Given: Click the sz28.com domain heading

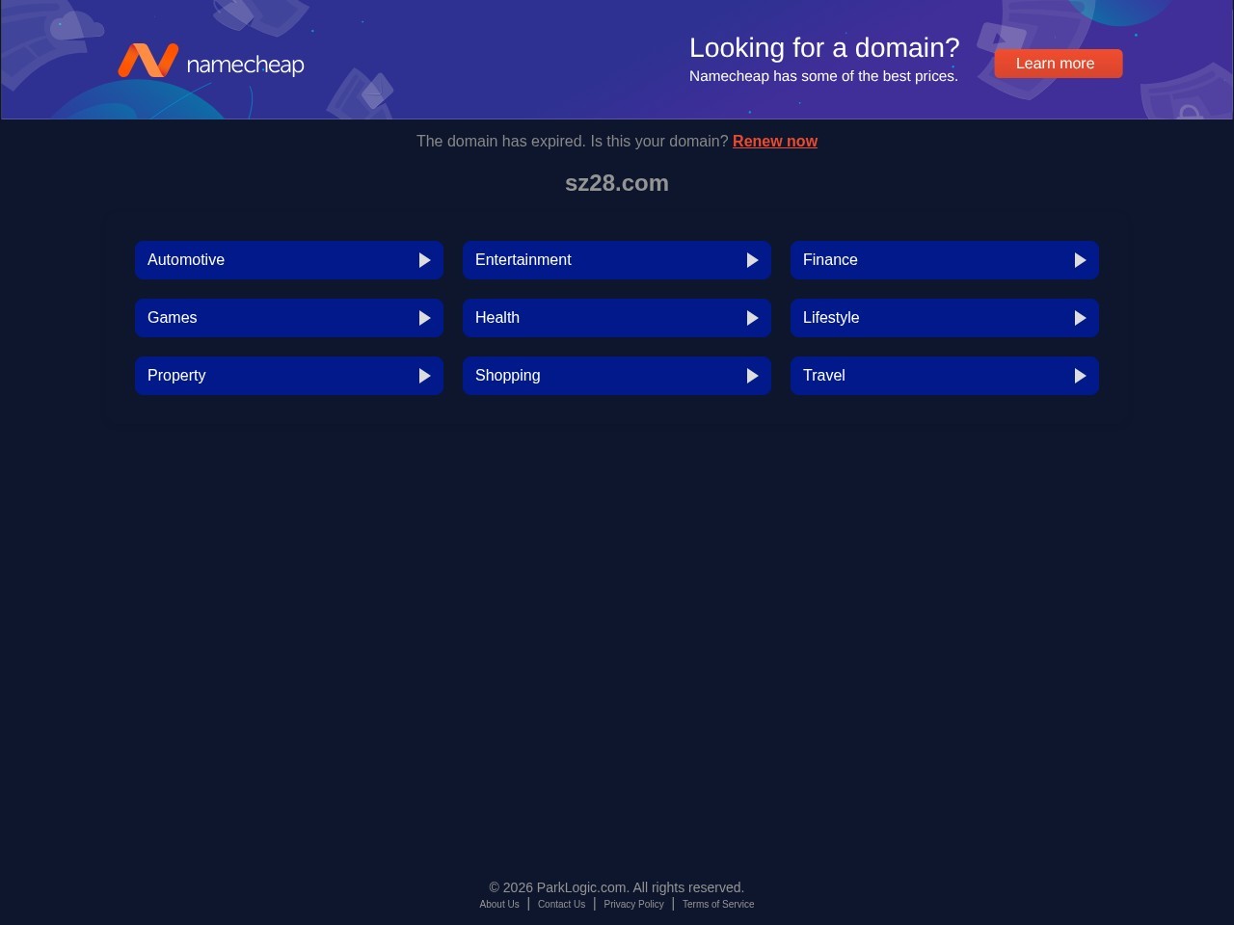Looking at the screenshot, I should pyautogui.click(x=617, y=183).
